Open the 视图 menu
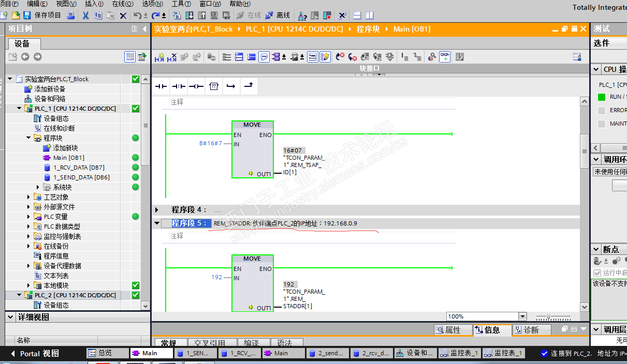 (x=66, y=4)
